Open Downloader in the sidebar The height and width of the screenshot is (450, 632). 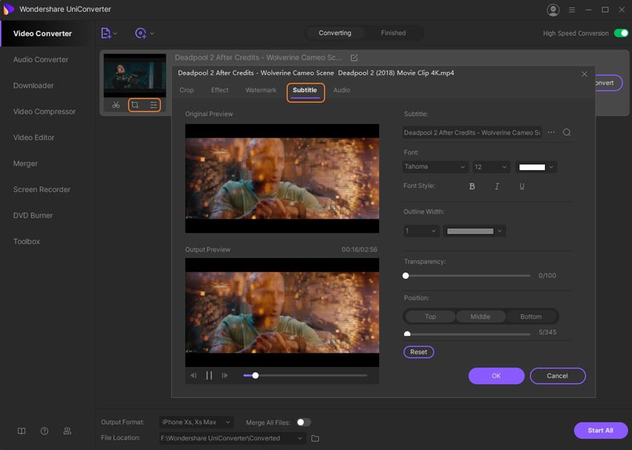point(33,86)
